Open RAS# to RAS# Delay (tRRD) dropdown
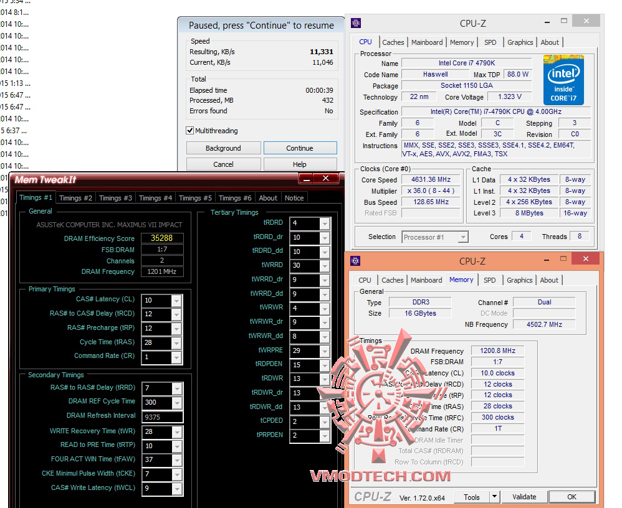The image size is (622, 508). [177, 388]
